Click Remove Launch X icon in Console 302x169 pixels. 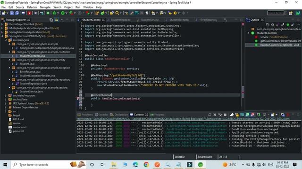[x=215, y=115]
